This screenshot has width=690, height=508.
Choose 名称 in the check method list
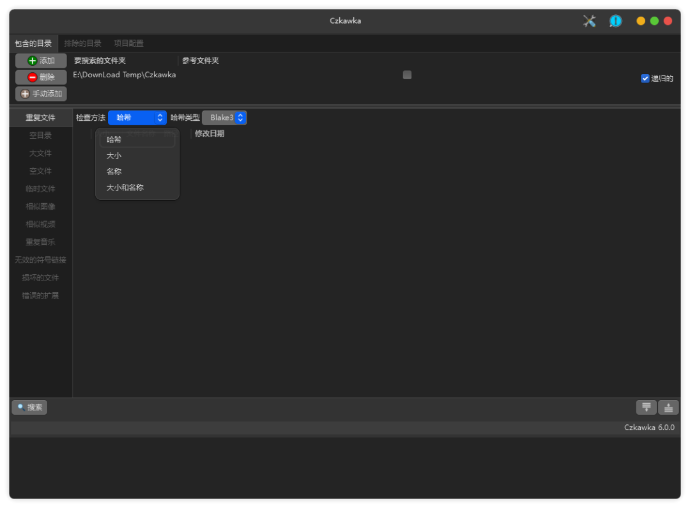point(114,172)
